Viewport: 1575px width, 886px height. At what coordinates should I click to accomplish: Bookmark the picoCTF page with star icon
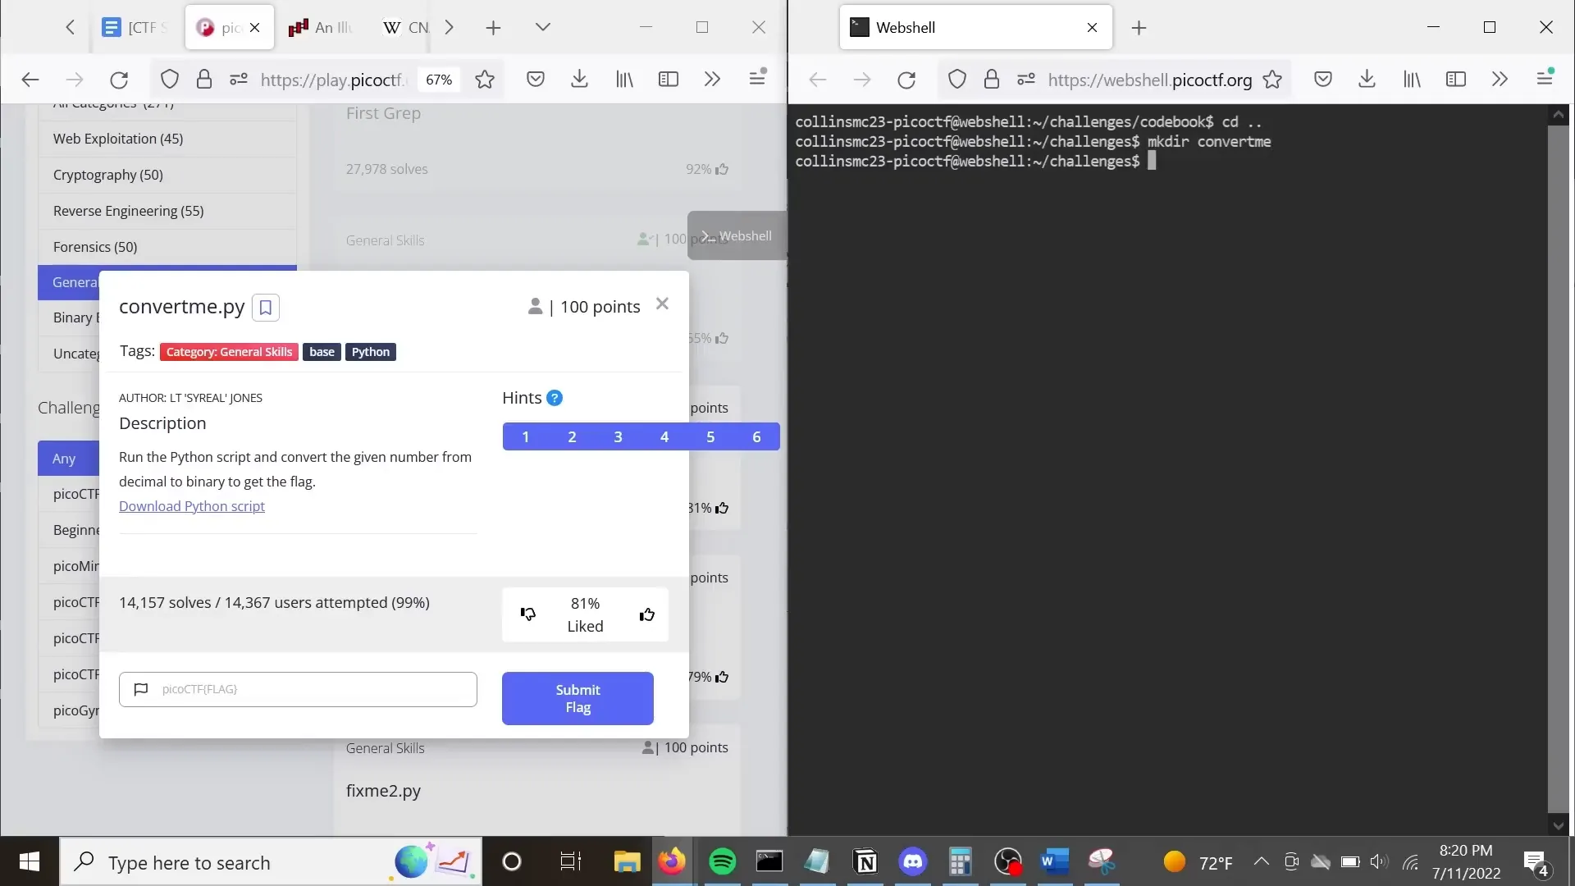[x=485, y=80]
